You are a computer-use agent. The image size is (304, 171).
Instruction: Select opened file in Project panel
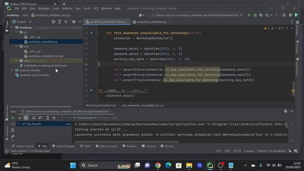pyautogui.click(x=53, y=22)
